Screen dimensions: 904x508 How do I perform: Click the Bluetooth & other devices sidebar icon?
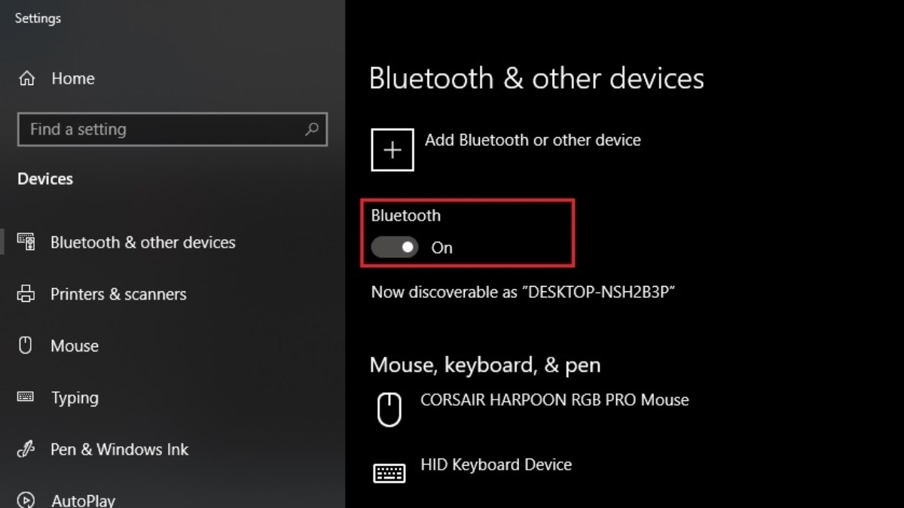tap(26, 242)
